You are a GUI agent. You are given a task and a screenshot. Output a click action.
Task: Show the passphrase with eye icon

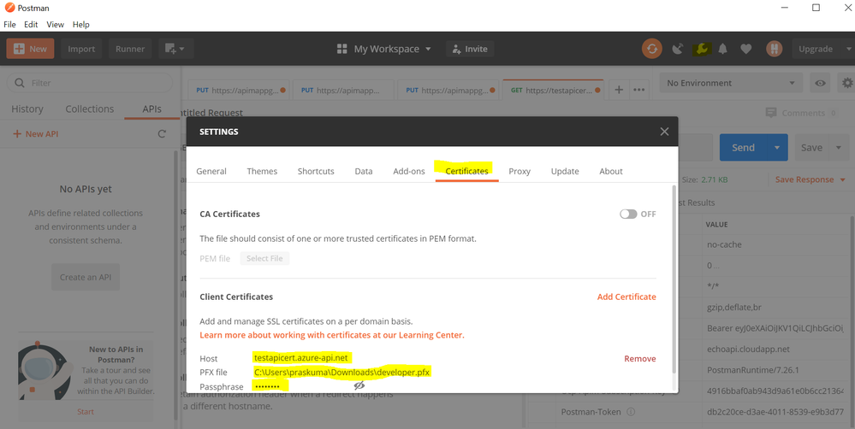click(359, 386)
